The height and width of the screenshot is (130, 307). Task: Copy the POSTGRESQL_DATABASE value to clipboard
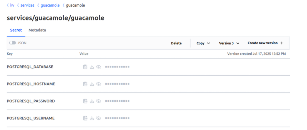click(85, 67)
